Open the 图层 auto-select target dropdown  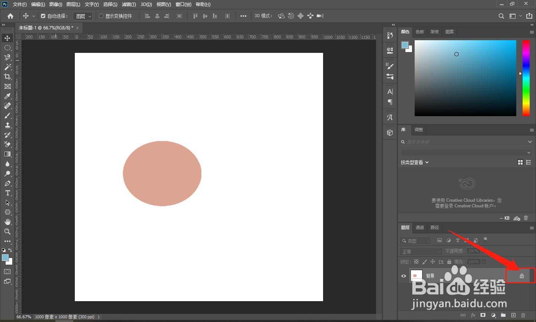(x=83, y=16)
